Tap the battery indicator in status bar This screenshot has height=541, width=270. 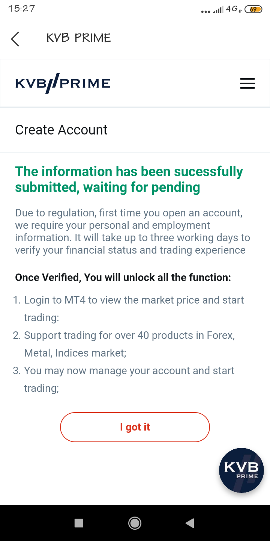[253, 9]
